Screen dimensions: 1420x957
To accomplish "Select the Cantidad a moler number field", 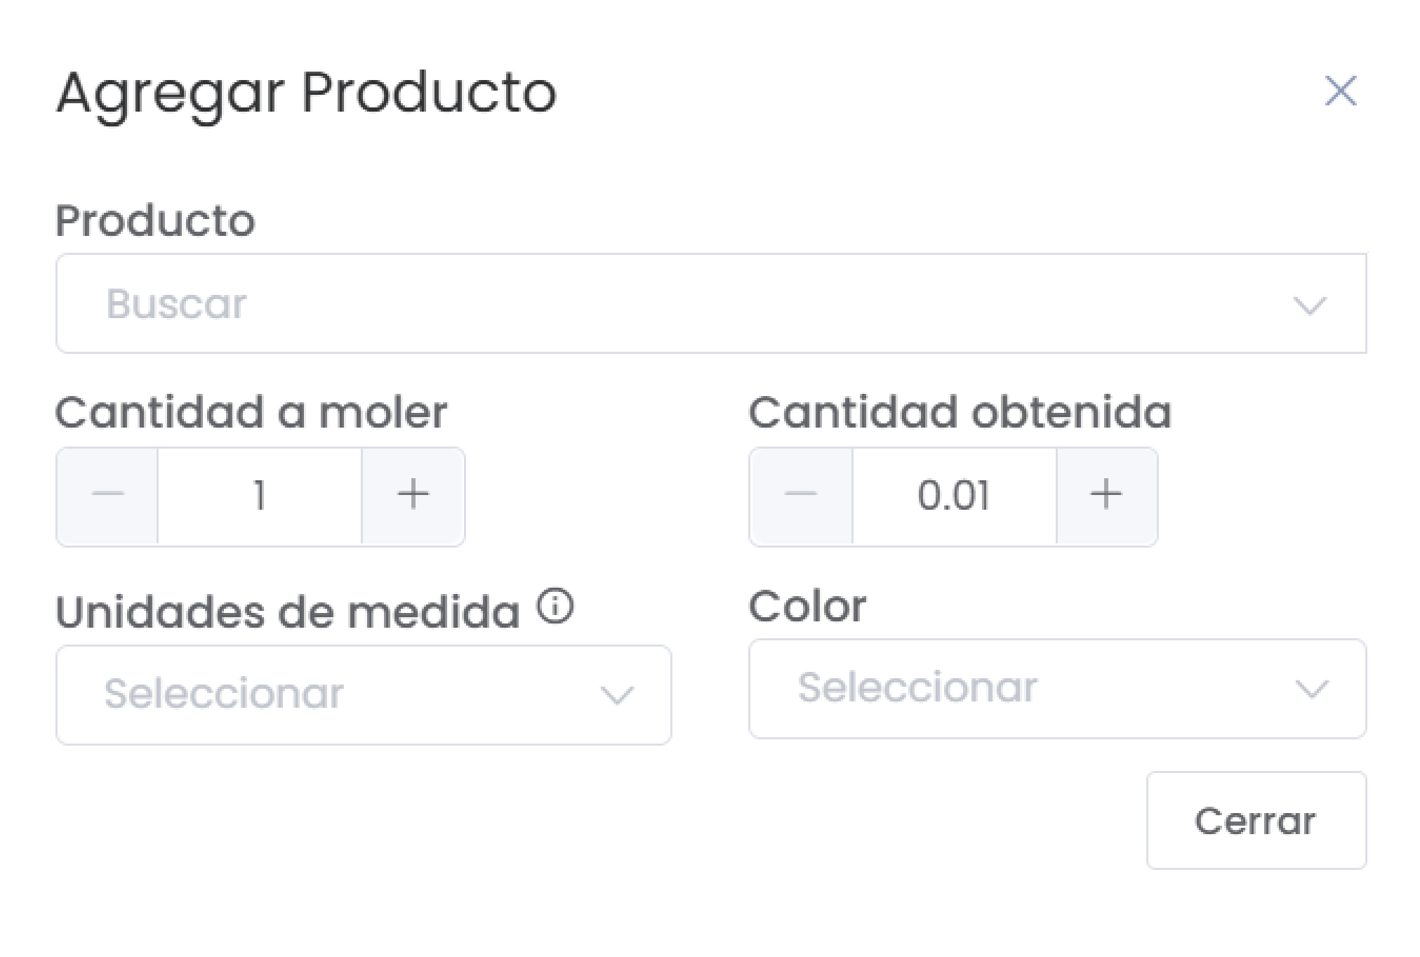I will [x=260, y=494].
